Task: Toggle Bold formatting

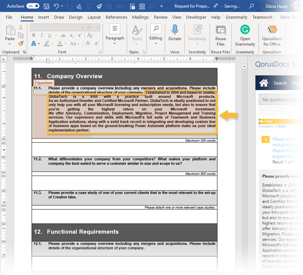Action: pyautogui.click(x=34, y=35)
